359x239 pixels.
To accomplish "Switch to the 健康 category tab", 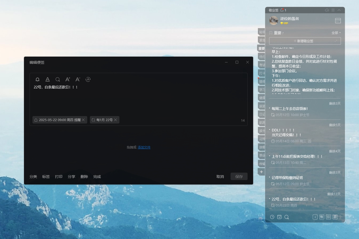I will [261, 98].
